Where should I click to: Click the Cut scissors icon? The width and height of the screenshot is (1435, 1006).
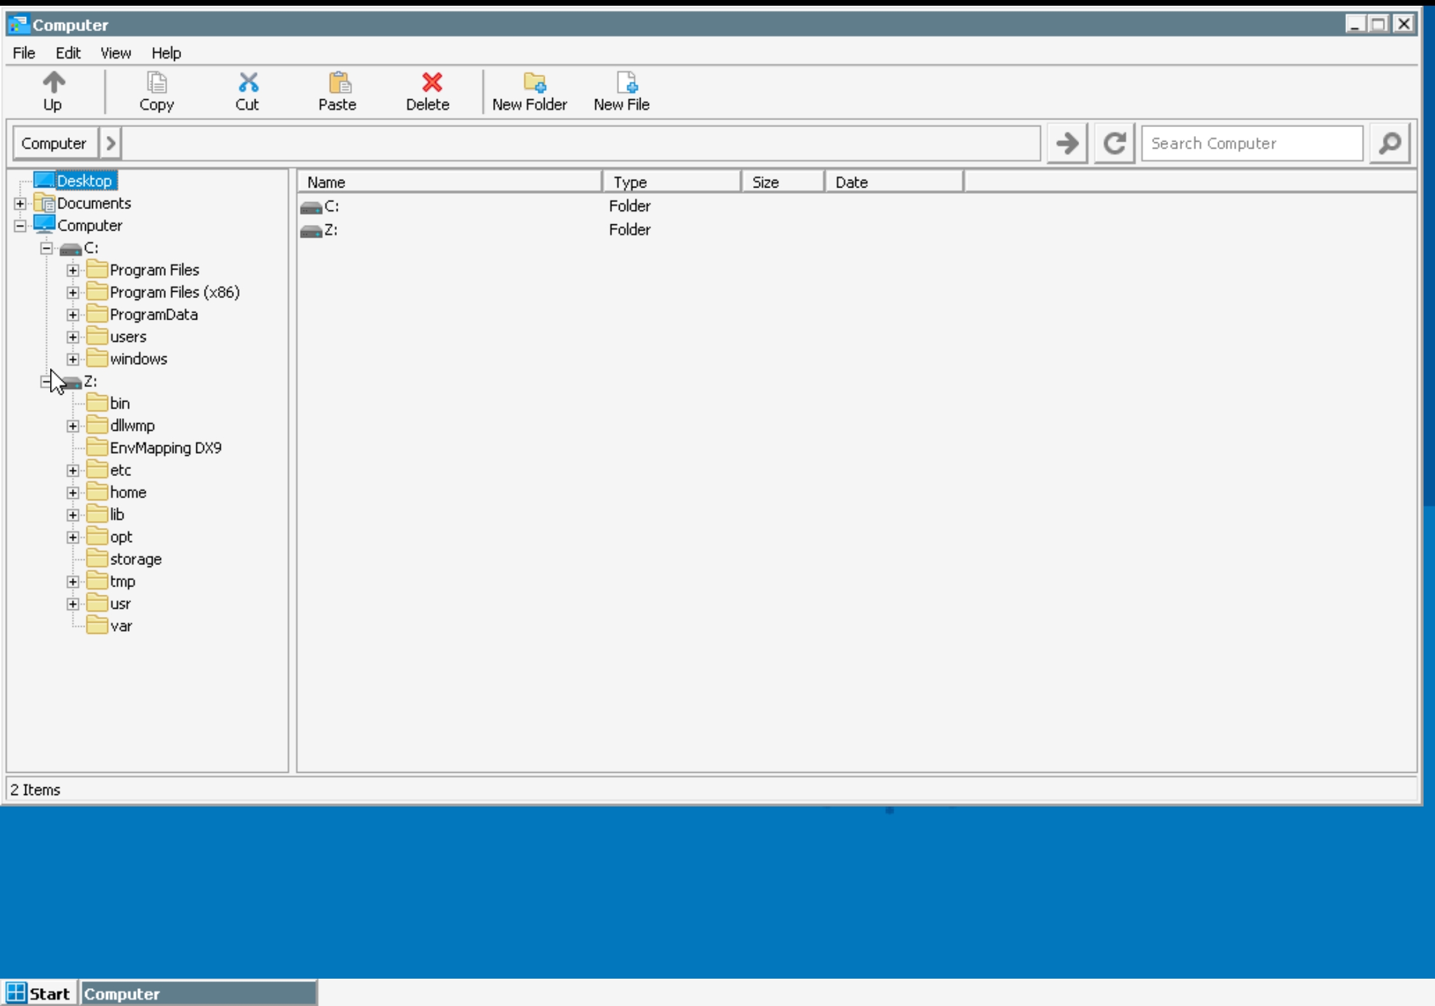tap(248, 83)
